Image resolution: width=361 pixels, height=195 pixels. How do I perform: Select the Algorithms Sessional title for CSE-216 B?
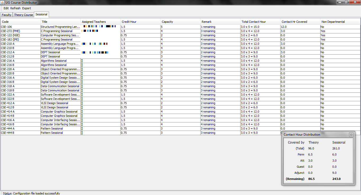pyautogui.click(x=60, y=65)
